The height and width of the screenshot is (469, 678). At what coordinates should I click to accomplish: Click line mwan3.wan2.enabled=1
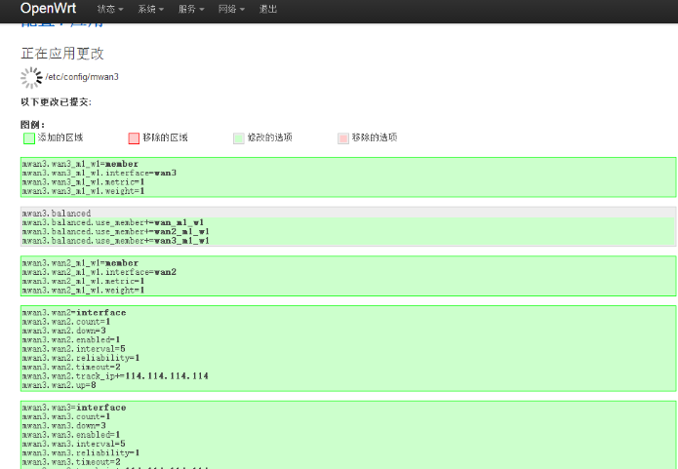point(71,339)
